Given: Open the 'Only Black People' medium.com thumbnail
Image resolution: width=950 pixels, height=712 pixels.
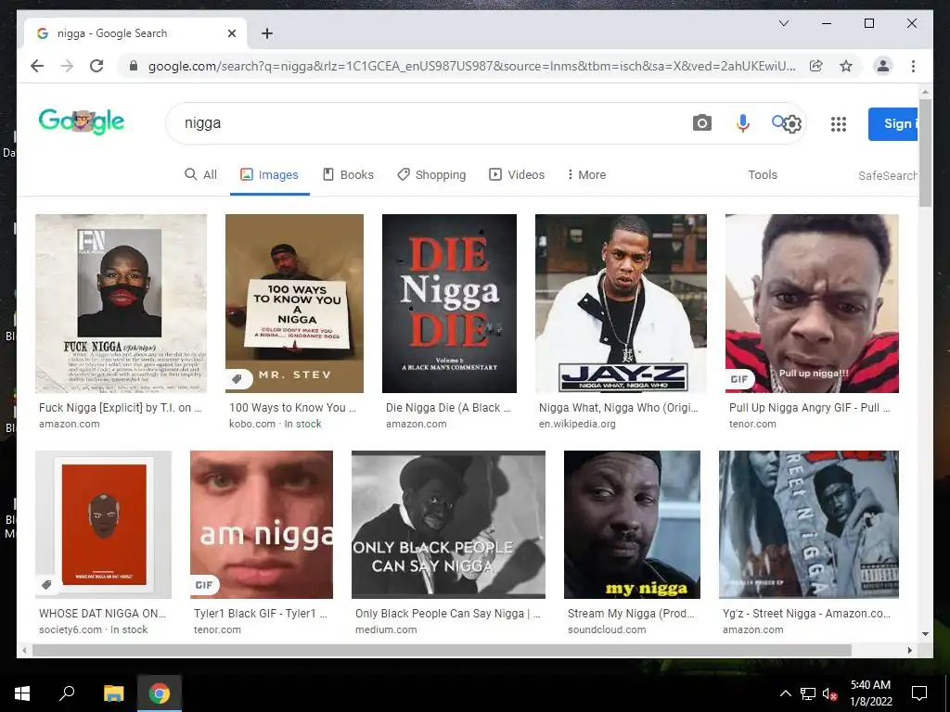Looking at the screenshot, I should coord(448,525).
